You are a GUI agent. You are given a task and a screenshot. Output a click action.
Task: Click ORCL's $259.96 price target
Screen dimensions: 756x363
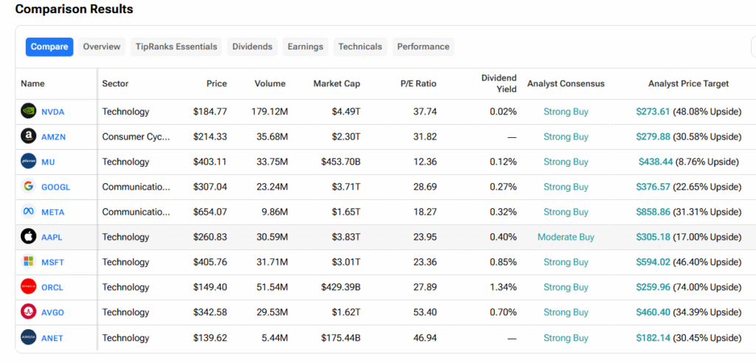653,288
